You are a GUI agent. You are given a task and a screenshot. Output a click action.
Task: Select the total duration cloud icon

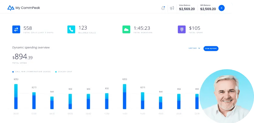(x=126, y=29)
